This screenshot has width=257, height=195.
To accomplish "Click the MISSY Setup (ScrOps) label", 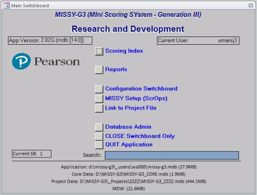I will click(136, 98).
